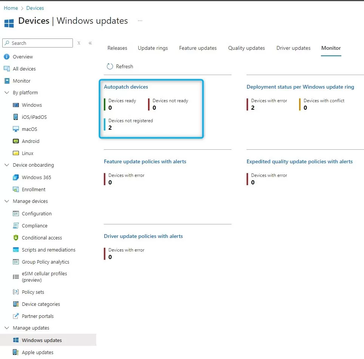The height and width of the screenshot is (359, 364).
Task: Collapse the Manage devices section
Action: [7, 201]
